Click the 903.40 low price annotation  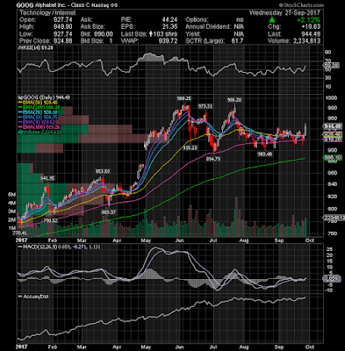click(265, 154)
